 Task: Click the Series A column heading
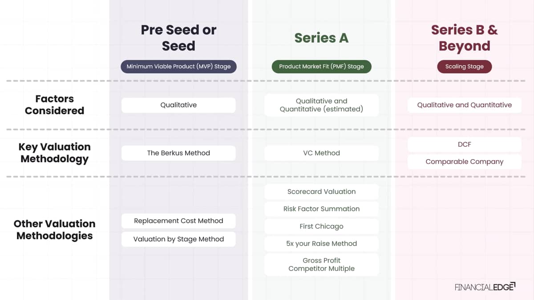click(x=321, y=38)
